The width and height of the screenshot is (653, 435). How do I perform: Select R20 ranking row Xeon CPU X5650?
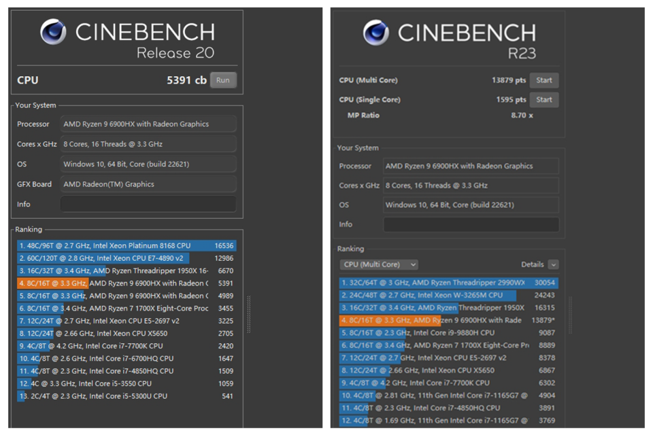[x=127, y=334]
